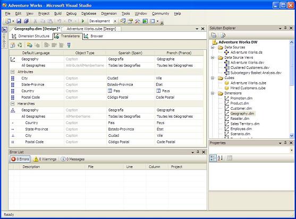
Task: Collapse the Dimensions folder node
Action: 213,93
